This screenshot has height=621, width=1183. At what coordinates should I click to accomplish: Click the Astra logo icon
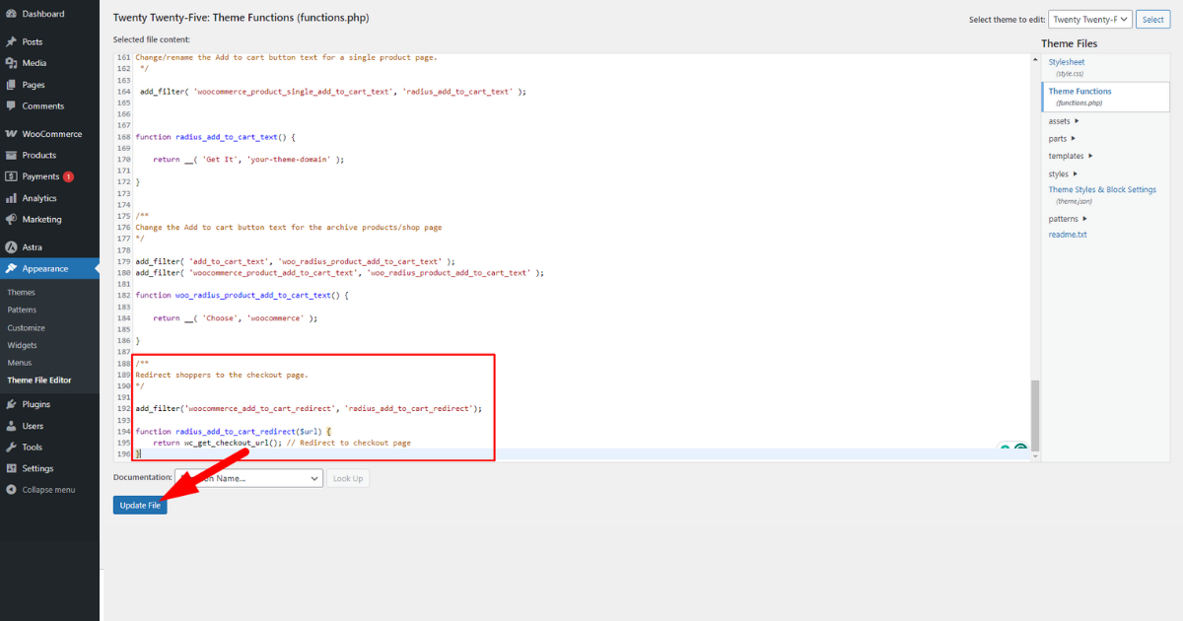click(x=11, y=247)
